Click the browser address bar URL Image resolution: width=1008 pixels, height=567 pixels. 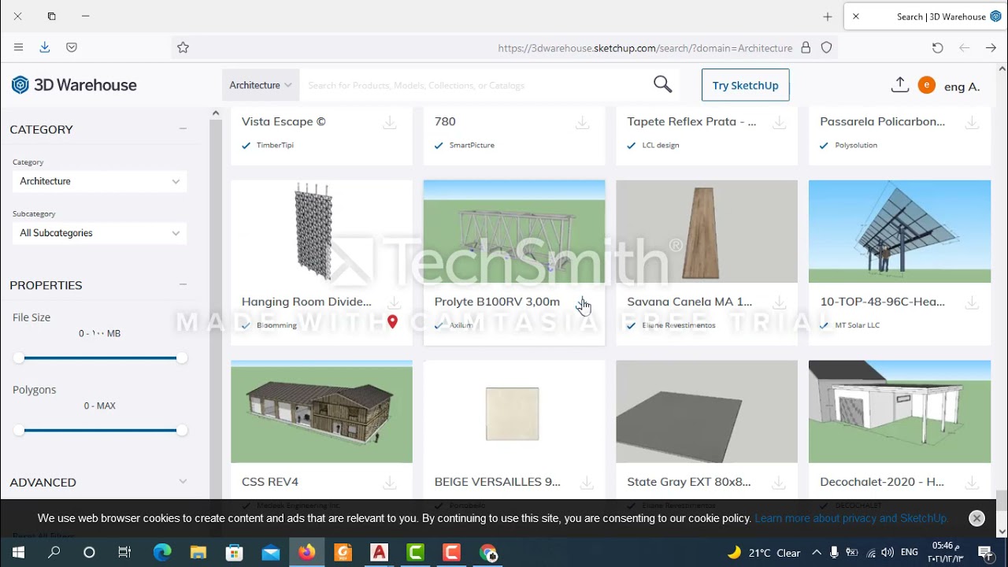[645, 48]
